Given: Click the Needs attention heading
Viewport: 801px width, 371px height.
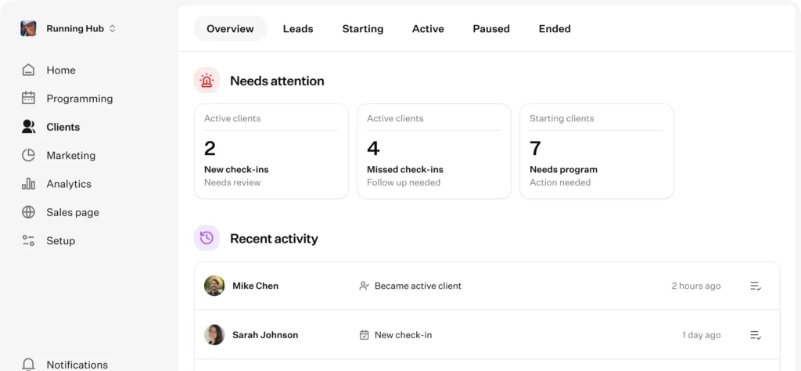Looking at the screenshot, I should click(277, 81).
